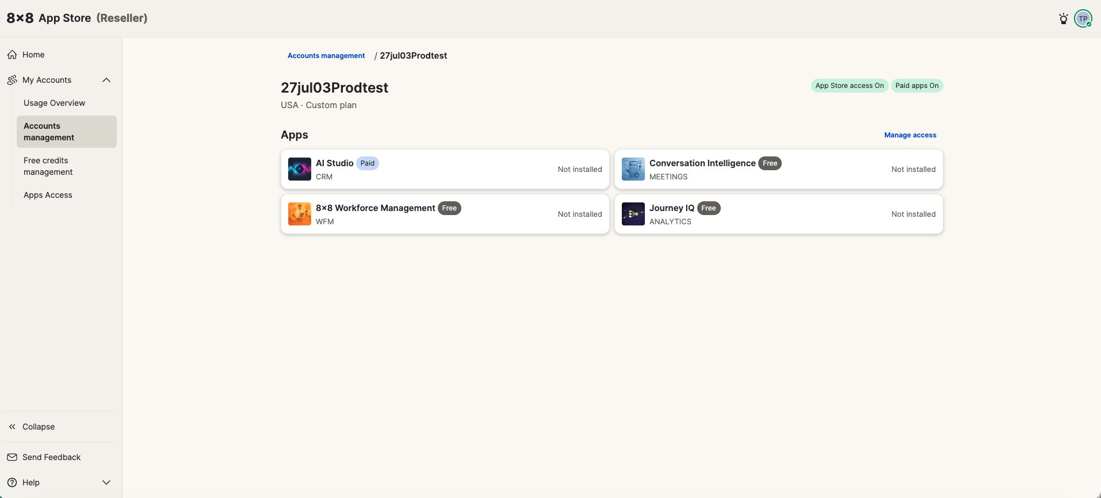Click Not installed status for AI Studio
Screen dimensions: 1101x498
click(580, 169)
